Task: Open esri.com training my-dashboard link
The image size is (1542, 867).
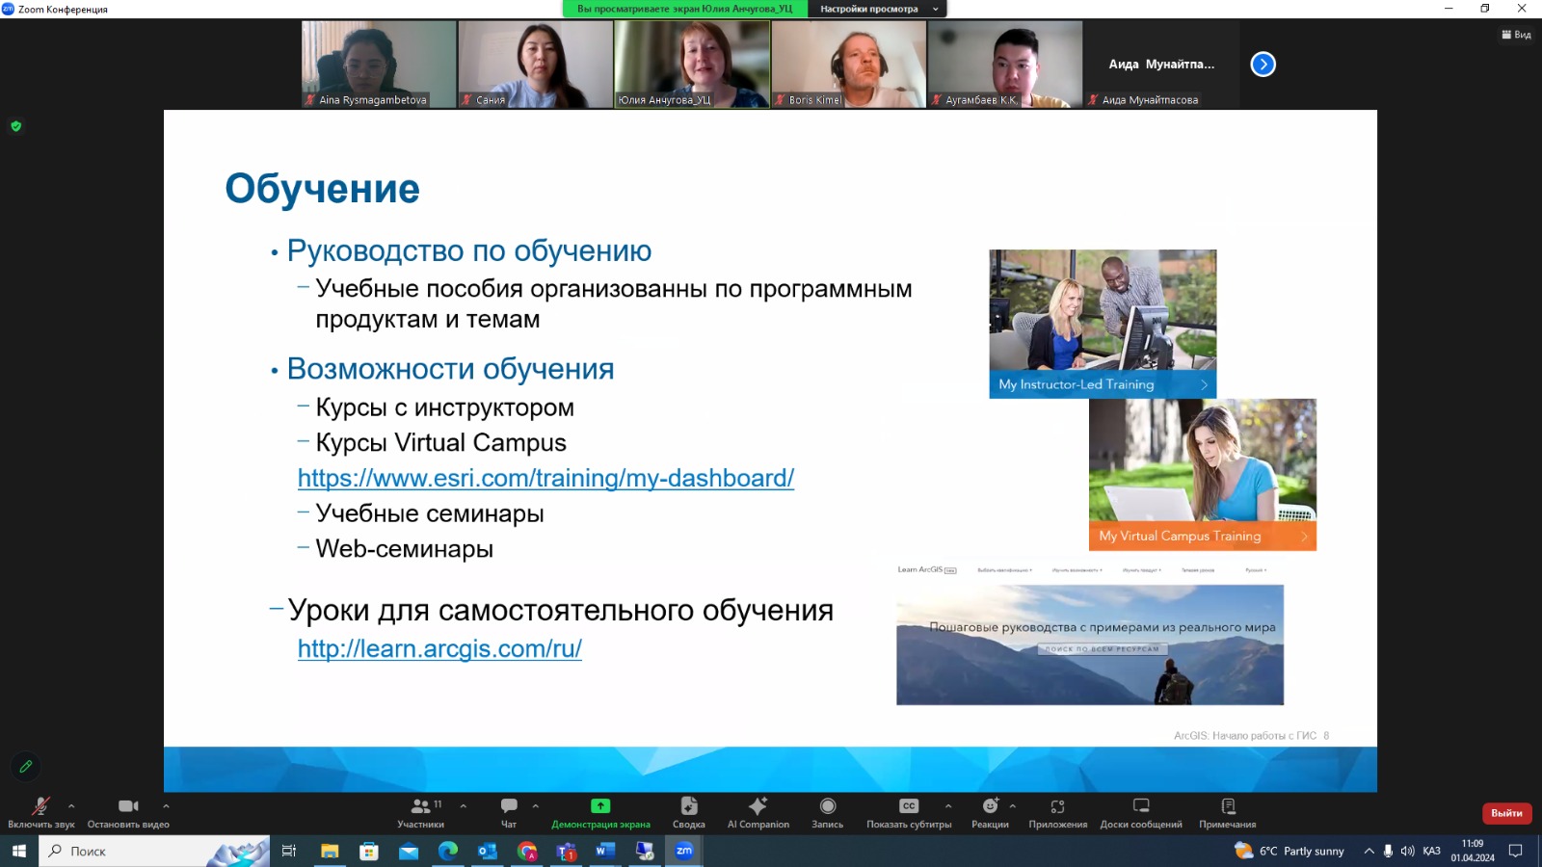Action: click(x=545, y=478)
